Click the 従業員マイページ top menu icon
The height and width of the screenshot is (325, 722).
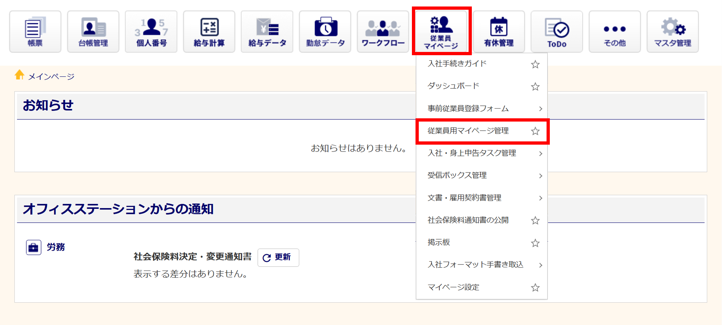(441, 32)
